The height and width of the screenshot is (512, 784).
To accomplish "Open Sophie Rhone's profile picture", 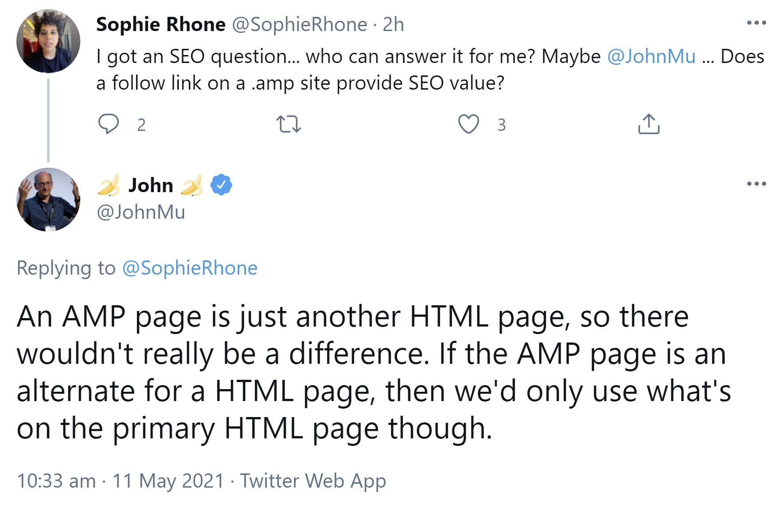I will click(x=48, y=40).
